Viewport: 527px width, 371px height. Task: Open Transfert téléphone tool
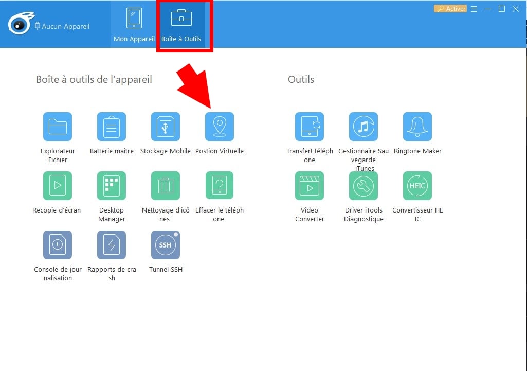point(310,127)
